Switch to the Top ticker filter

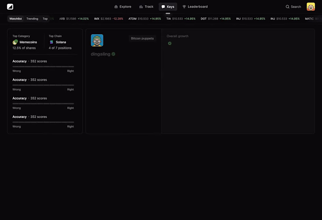(x=45, y=18)
